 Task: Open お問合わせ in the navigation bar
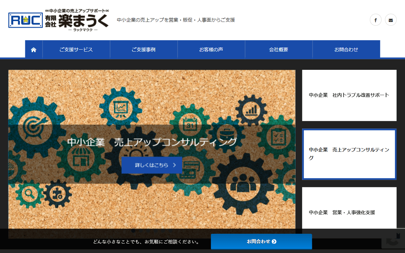[x=346, y=50]
